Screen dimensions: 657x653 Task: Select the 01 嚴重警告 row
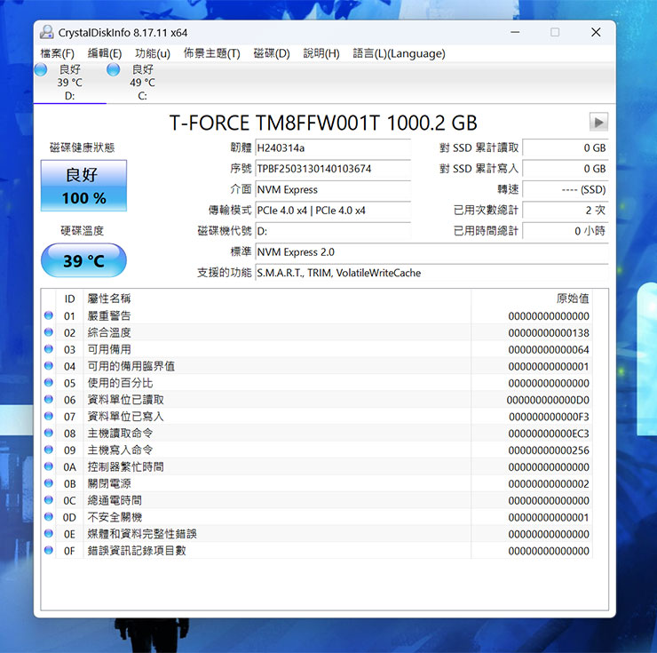pyautogui.click(x=317, y=315)
